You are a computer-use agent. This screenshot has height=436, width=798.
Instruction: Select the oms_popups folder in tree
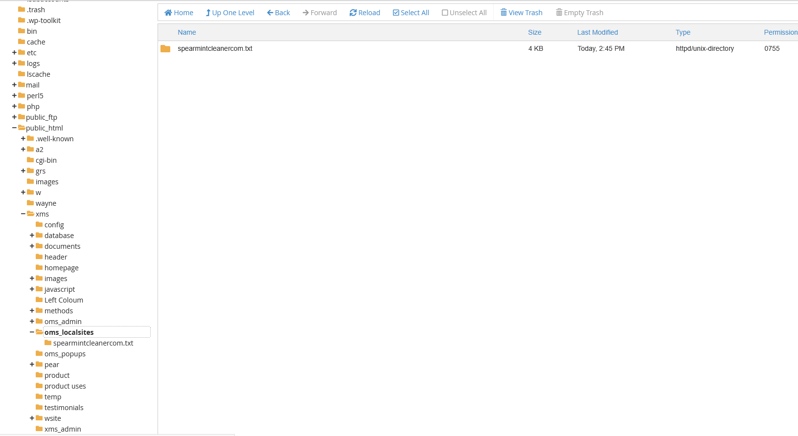coord(65,354)
